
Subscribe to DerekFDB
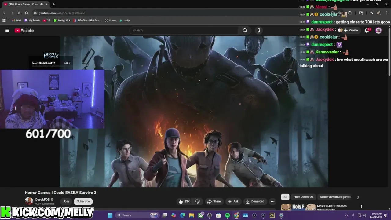(83, 201)
